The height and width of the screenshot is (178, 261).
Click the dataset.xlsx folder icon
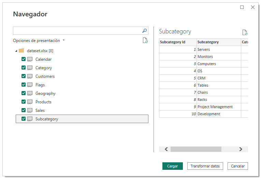coord(21,50)
